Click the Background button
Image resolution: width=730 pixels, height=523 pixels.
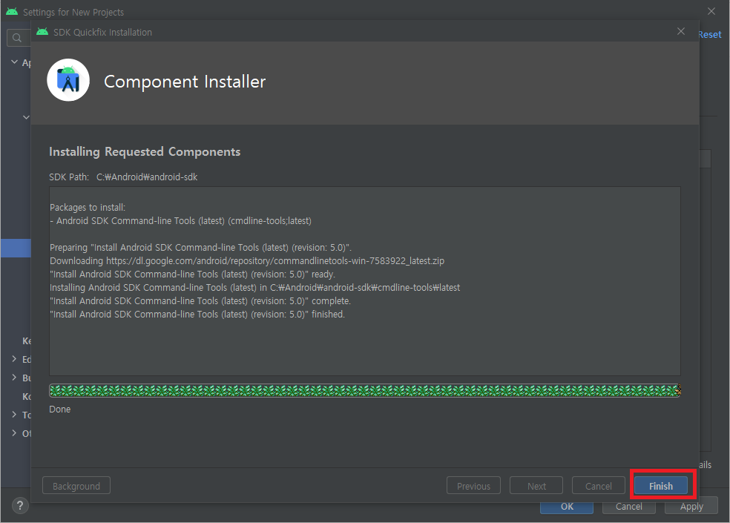tap(76, 486)
